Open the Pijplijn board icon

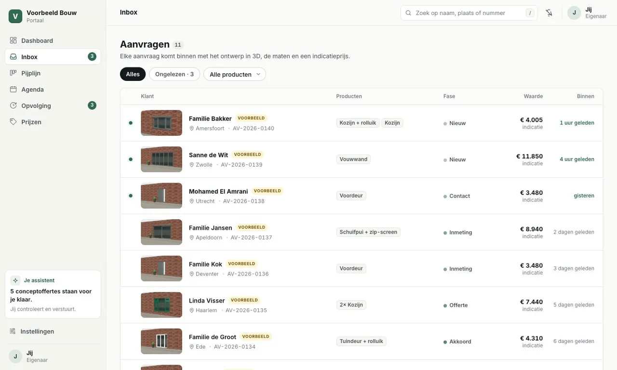click(13, 73)
